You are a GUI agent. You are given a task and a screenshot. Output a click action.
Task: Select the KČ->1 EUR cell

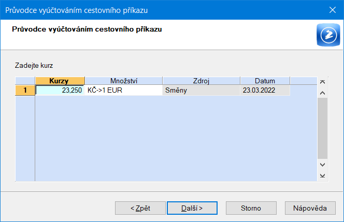(x=124, y=90)
